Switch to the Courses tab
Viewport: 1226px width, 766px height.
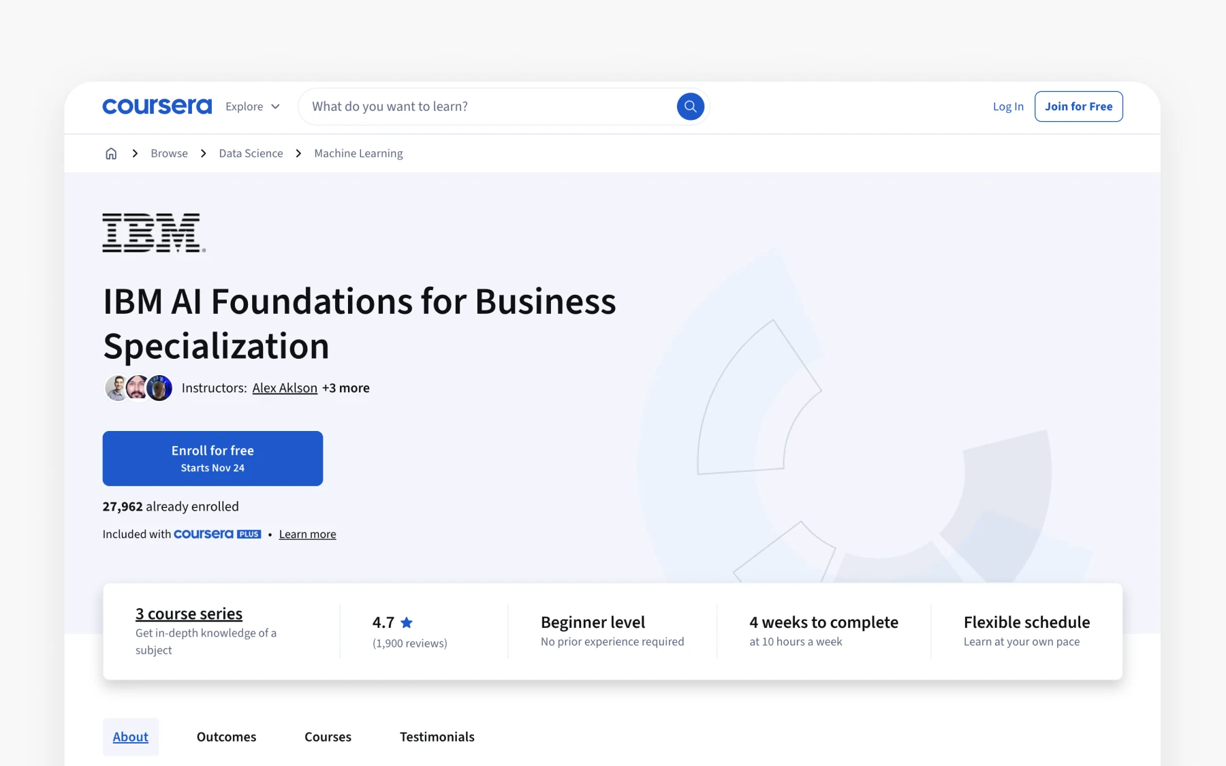[x=328, y=737]
